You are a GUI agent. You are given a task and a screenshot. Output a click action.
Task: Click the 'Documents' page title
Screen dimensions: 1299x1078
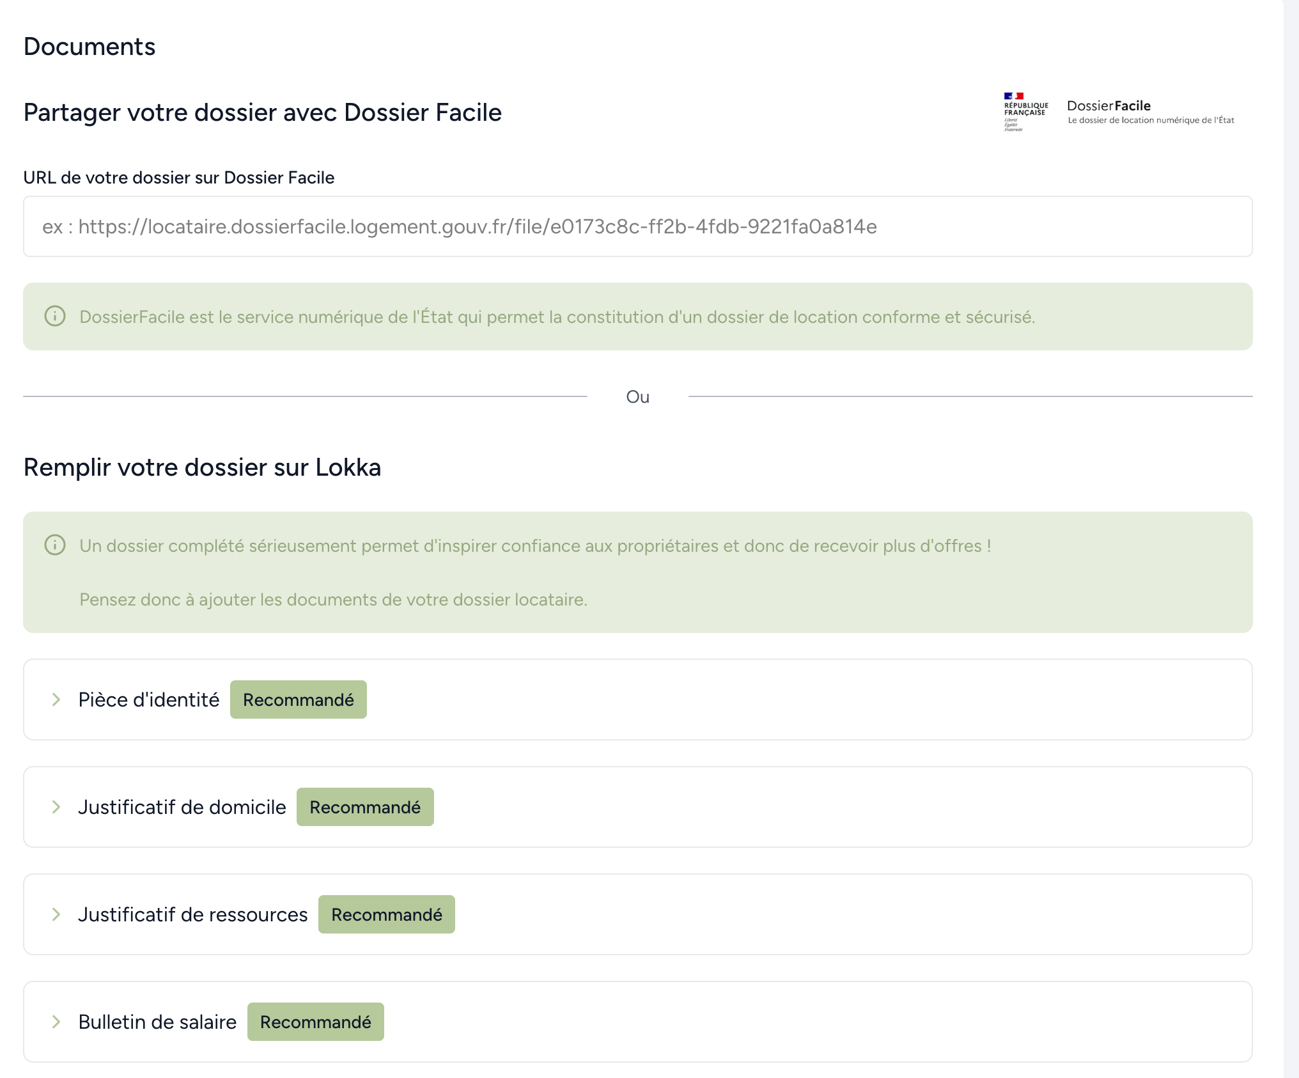(89, 47)
